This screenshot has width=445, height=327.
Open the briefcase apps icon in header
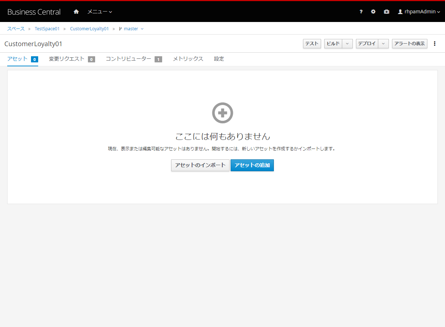point(387,12)
